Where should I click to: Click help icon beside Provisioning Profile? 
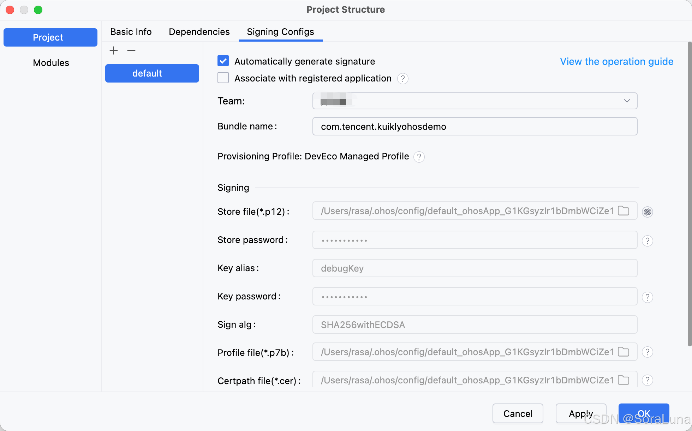[419, 157]
